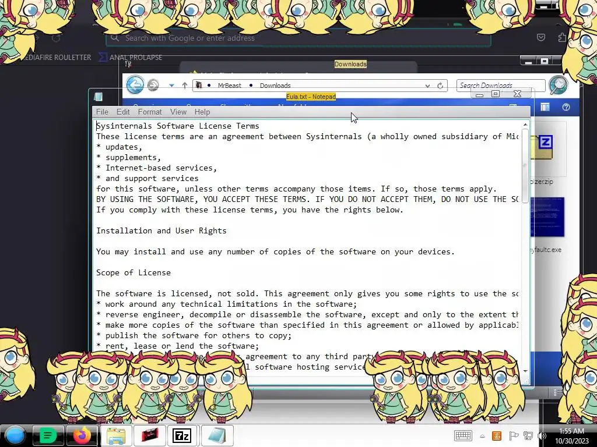Click the Notepad scrollbar down arrow
The image size is (597, 447).
tap(525, 371)
